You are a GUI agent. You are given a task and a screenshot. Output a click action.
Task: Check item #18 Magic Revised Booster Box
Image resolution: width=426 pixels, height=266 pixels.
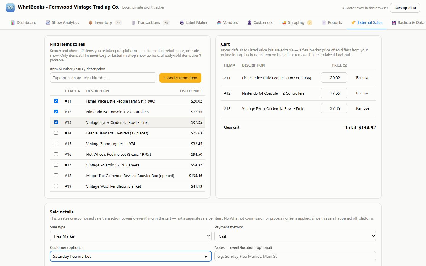[x=56, y=176]
